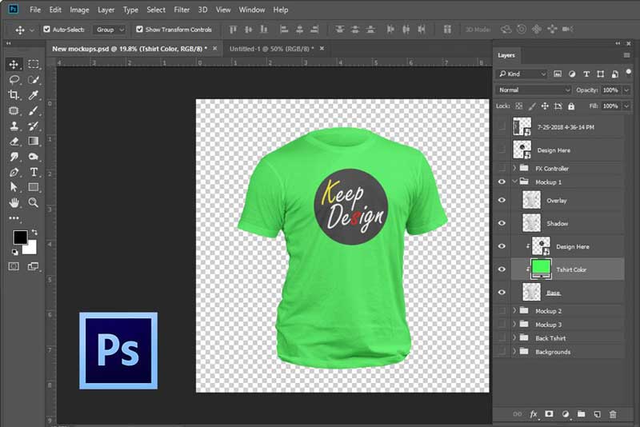Screen dimensions: 640x427
Task: Open the blend mode Normal dropdown
Action: click(x=534, y=90)
